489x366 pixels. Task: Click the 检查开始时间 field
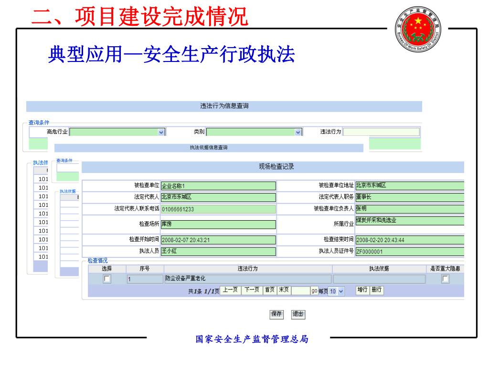218,240
